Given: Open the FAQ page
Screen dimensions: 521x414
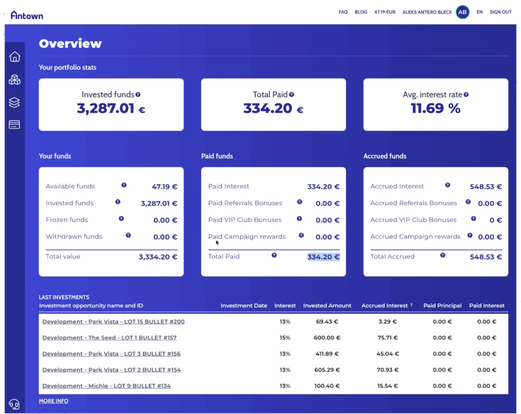Looking at the screenshot, I should coord(343,12).
